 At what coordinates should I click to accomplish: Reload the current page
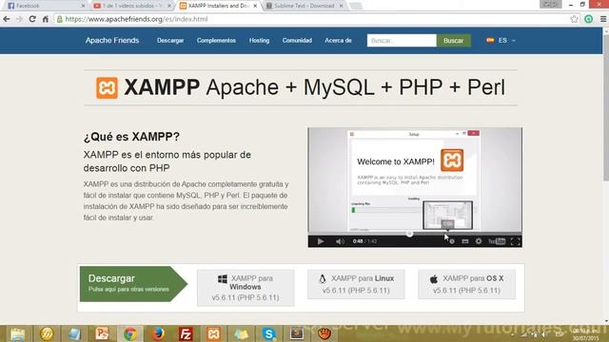pyautogui.click(x=32, y=19)
